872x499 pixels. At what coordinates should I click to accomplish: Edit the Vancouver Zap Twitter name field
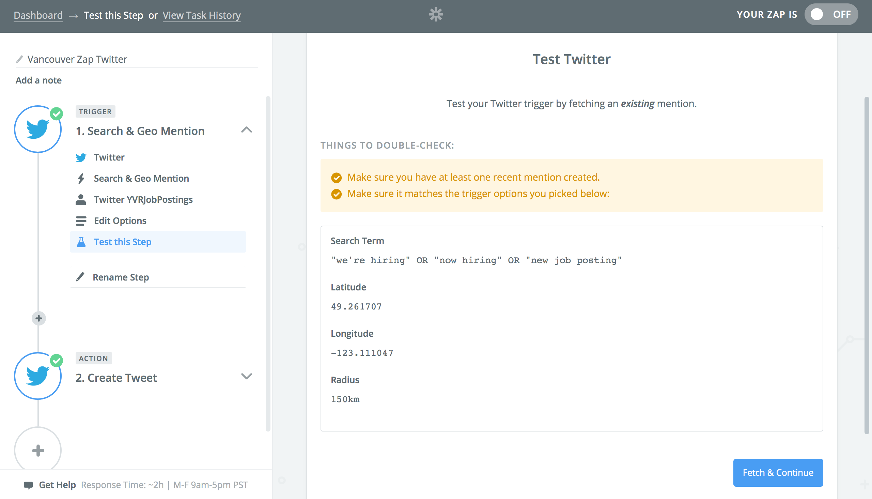pyautogui.click(x=137, y=59)
